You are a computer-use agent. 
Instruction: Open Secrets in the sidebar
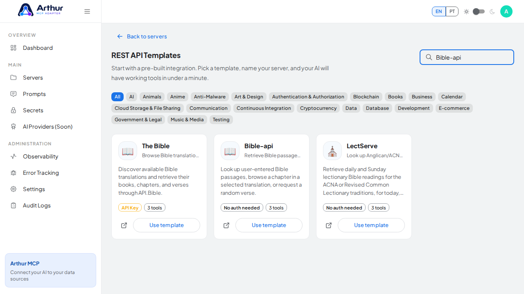(x=51, y=110)
